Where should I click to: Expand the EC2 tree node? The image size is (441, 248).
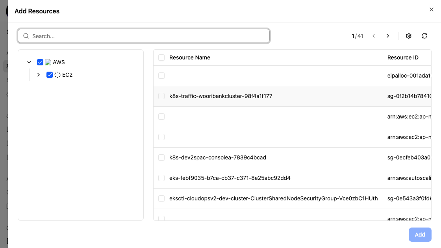click(x=39, y=75)
